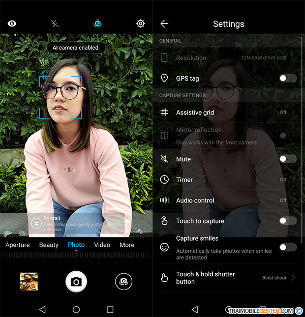Open the More modes tab

click(x=127, y=245)
